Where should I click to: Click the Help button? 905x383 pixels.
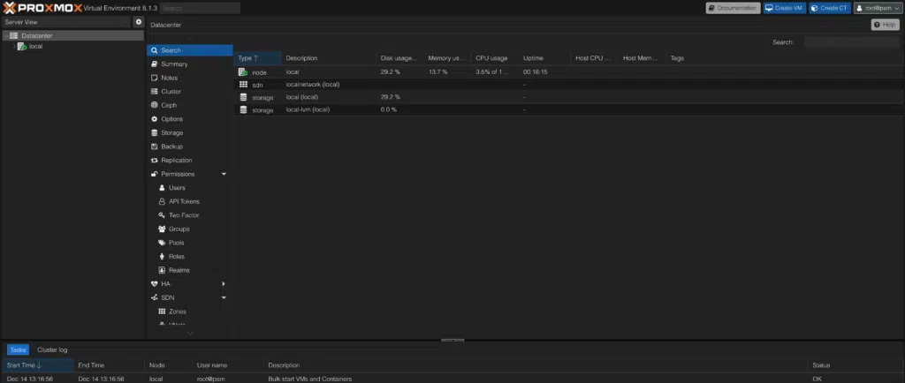[885, 25]
